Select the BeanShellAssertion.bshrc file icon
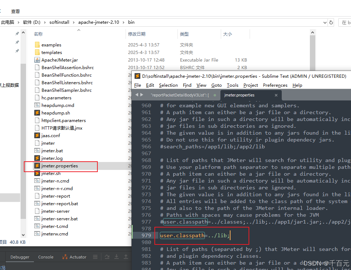The image size is (351, 270). pos(37,67)
